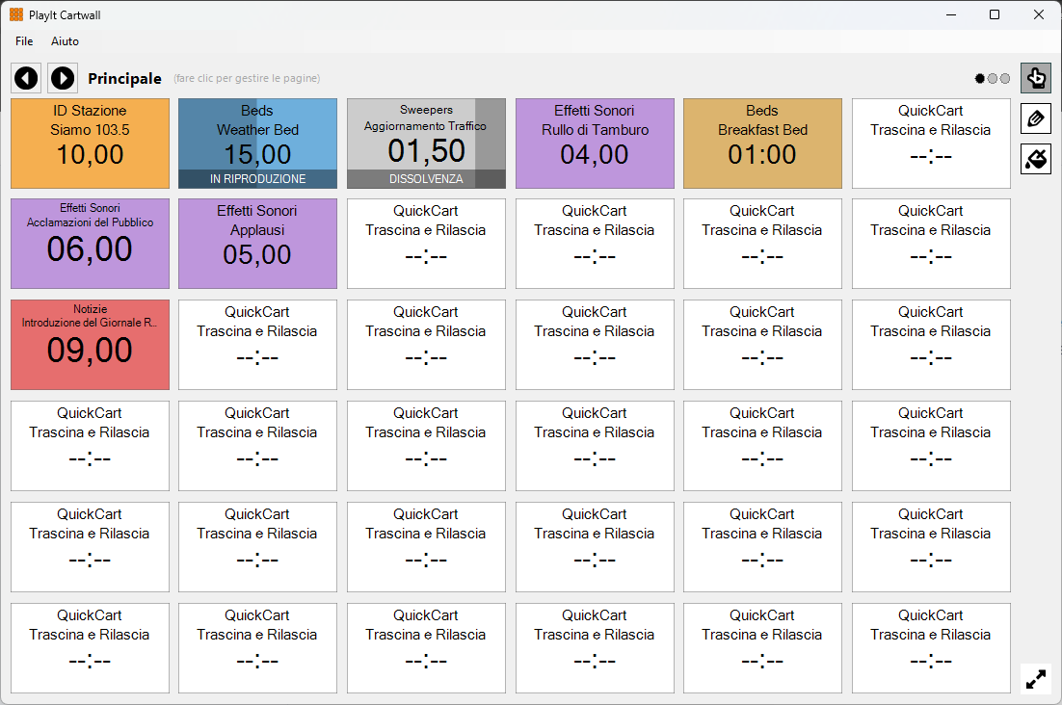Screen dimensions: 1062x705
Task: Maximize the PlayIt Cartwall window
Action: point(995,14)
